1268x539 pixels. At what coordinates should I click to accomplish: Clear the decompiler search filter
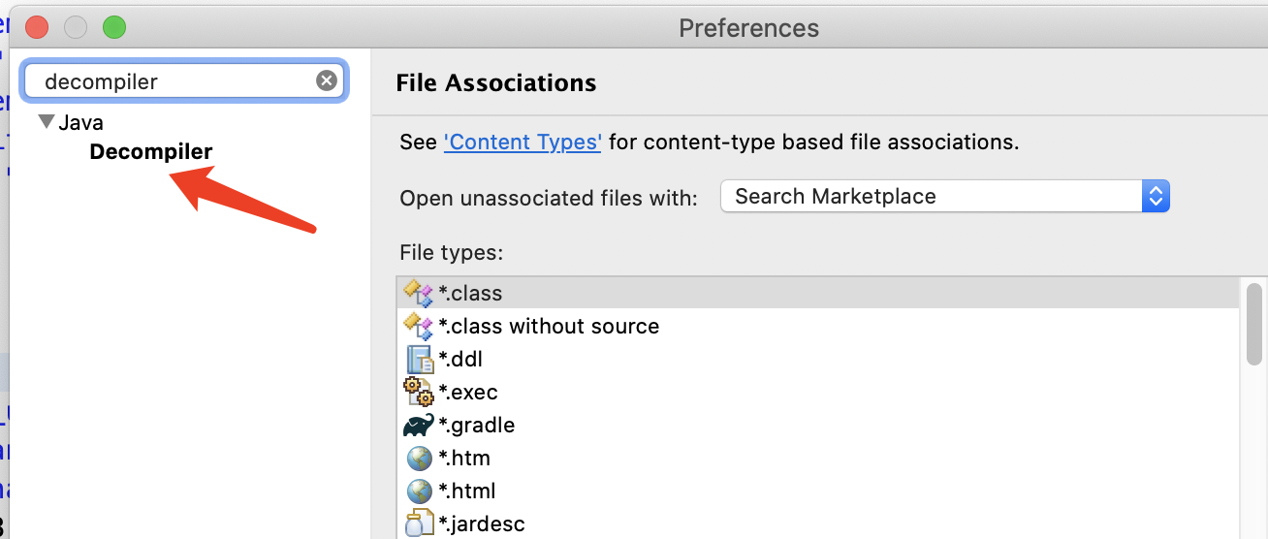327,81
